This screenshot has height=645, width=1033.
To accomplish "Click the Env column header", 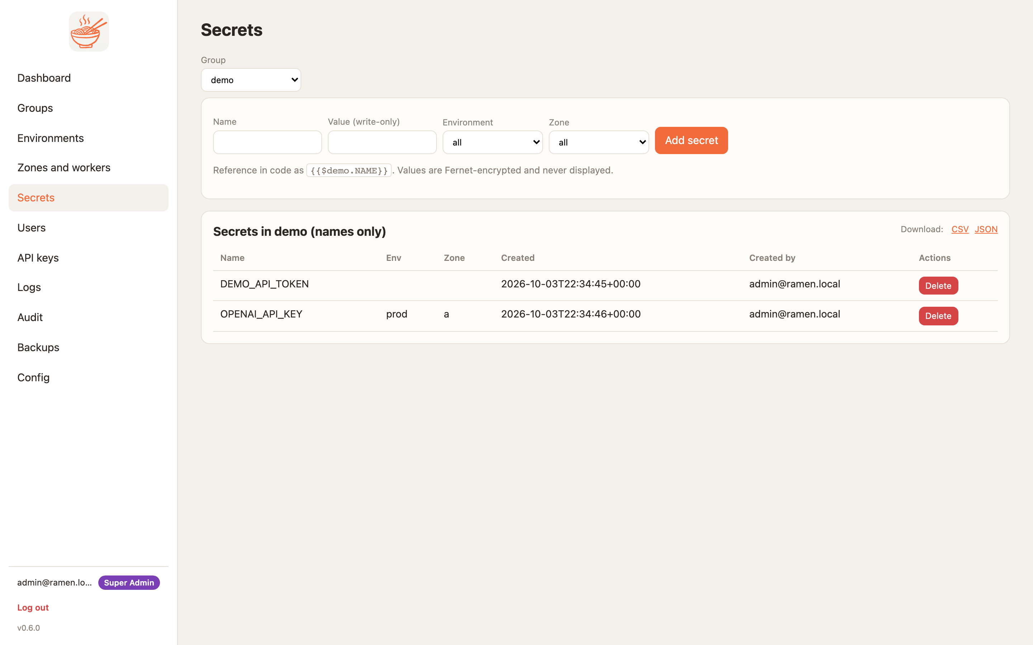I will coord(393,258).
